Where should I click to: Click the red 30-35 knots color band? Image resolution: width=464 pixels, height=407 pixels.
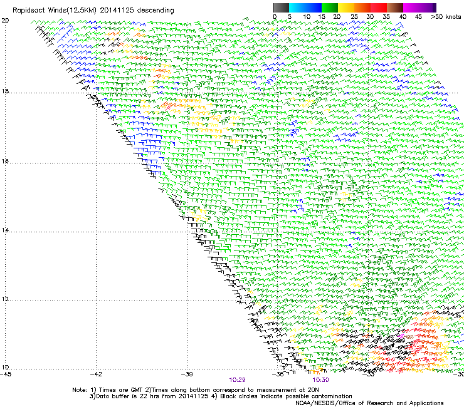click(x=379, y=8)
